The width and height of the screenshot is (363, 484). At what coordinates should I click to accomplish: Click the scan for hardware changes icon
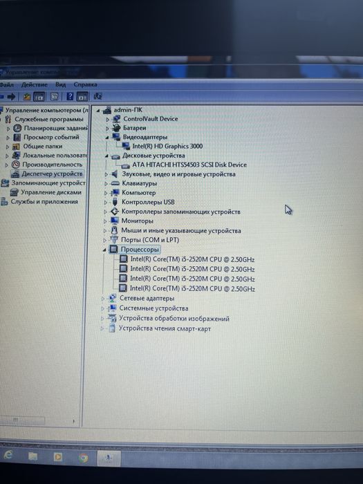tap(97, 96)
